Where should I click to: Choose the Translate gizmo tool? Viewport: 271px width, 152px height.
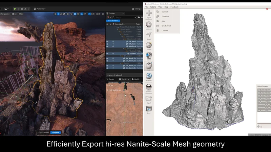pos(58,14)
